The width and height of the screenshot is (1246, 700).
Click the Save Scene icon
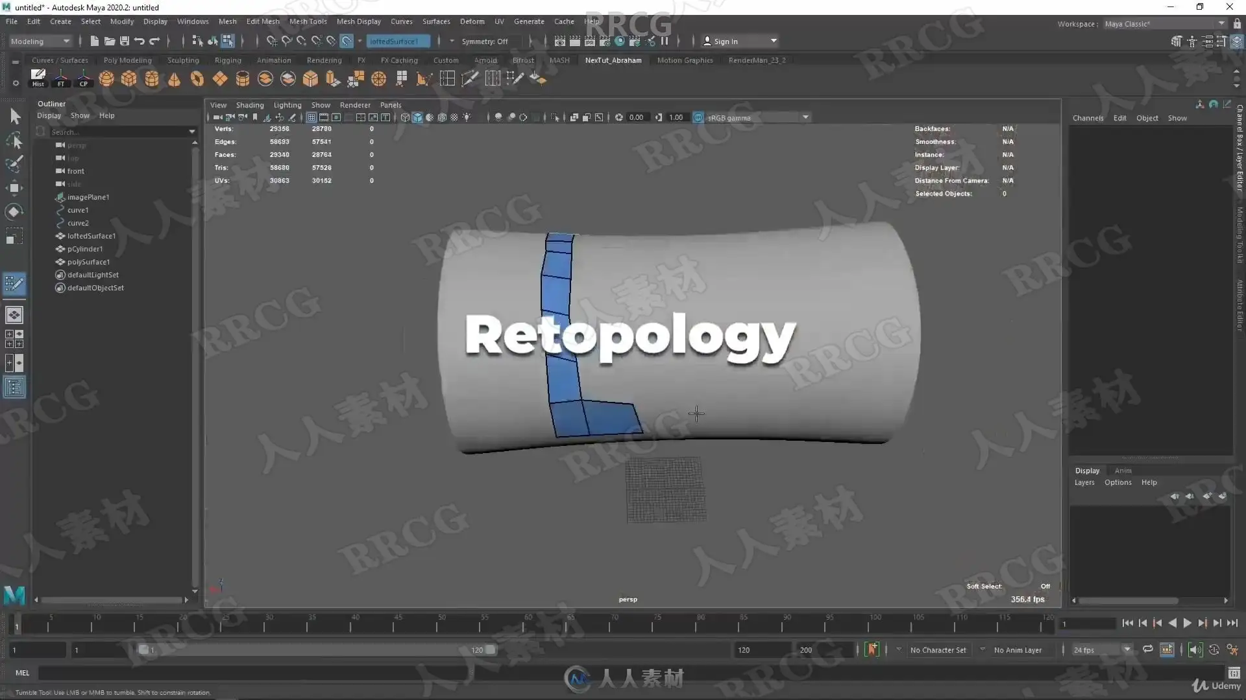[125, 41]
